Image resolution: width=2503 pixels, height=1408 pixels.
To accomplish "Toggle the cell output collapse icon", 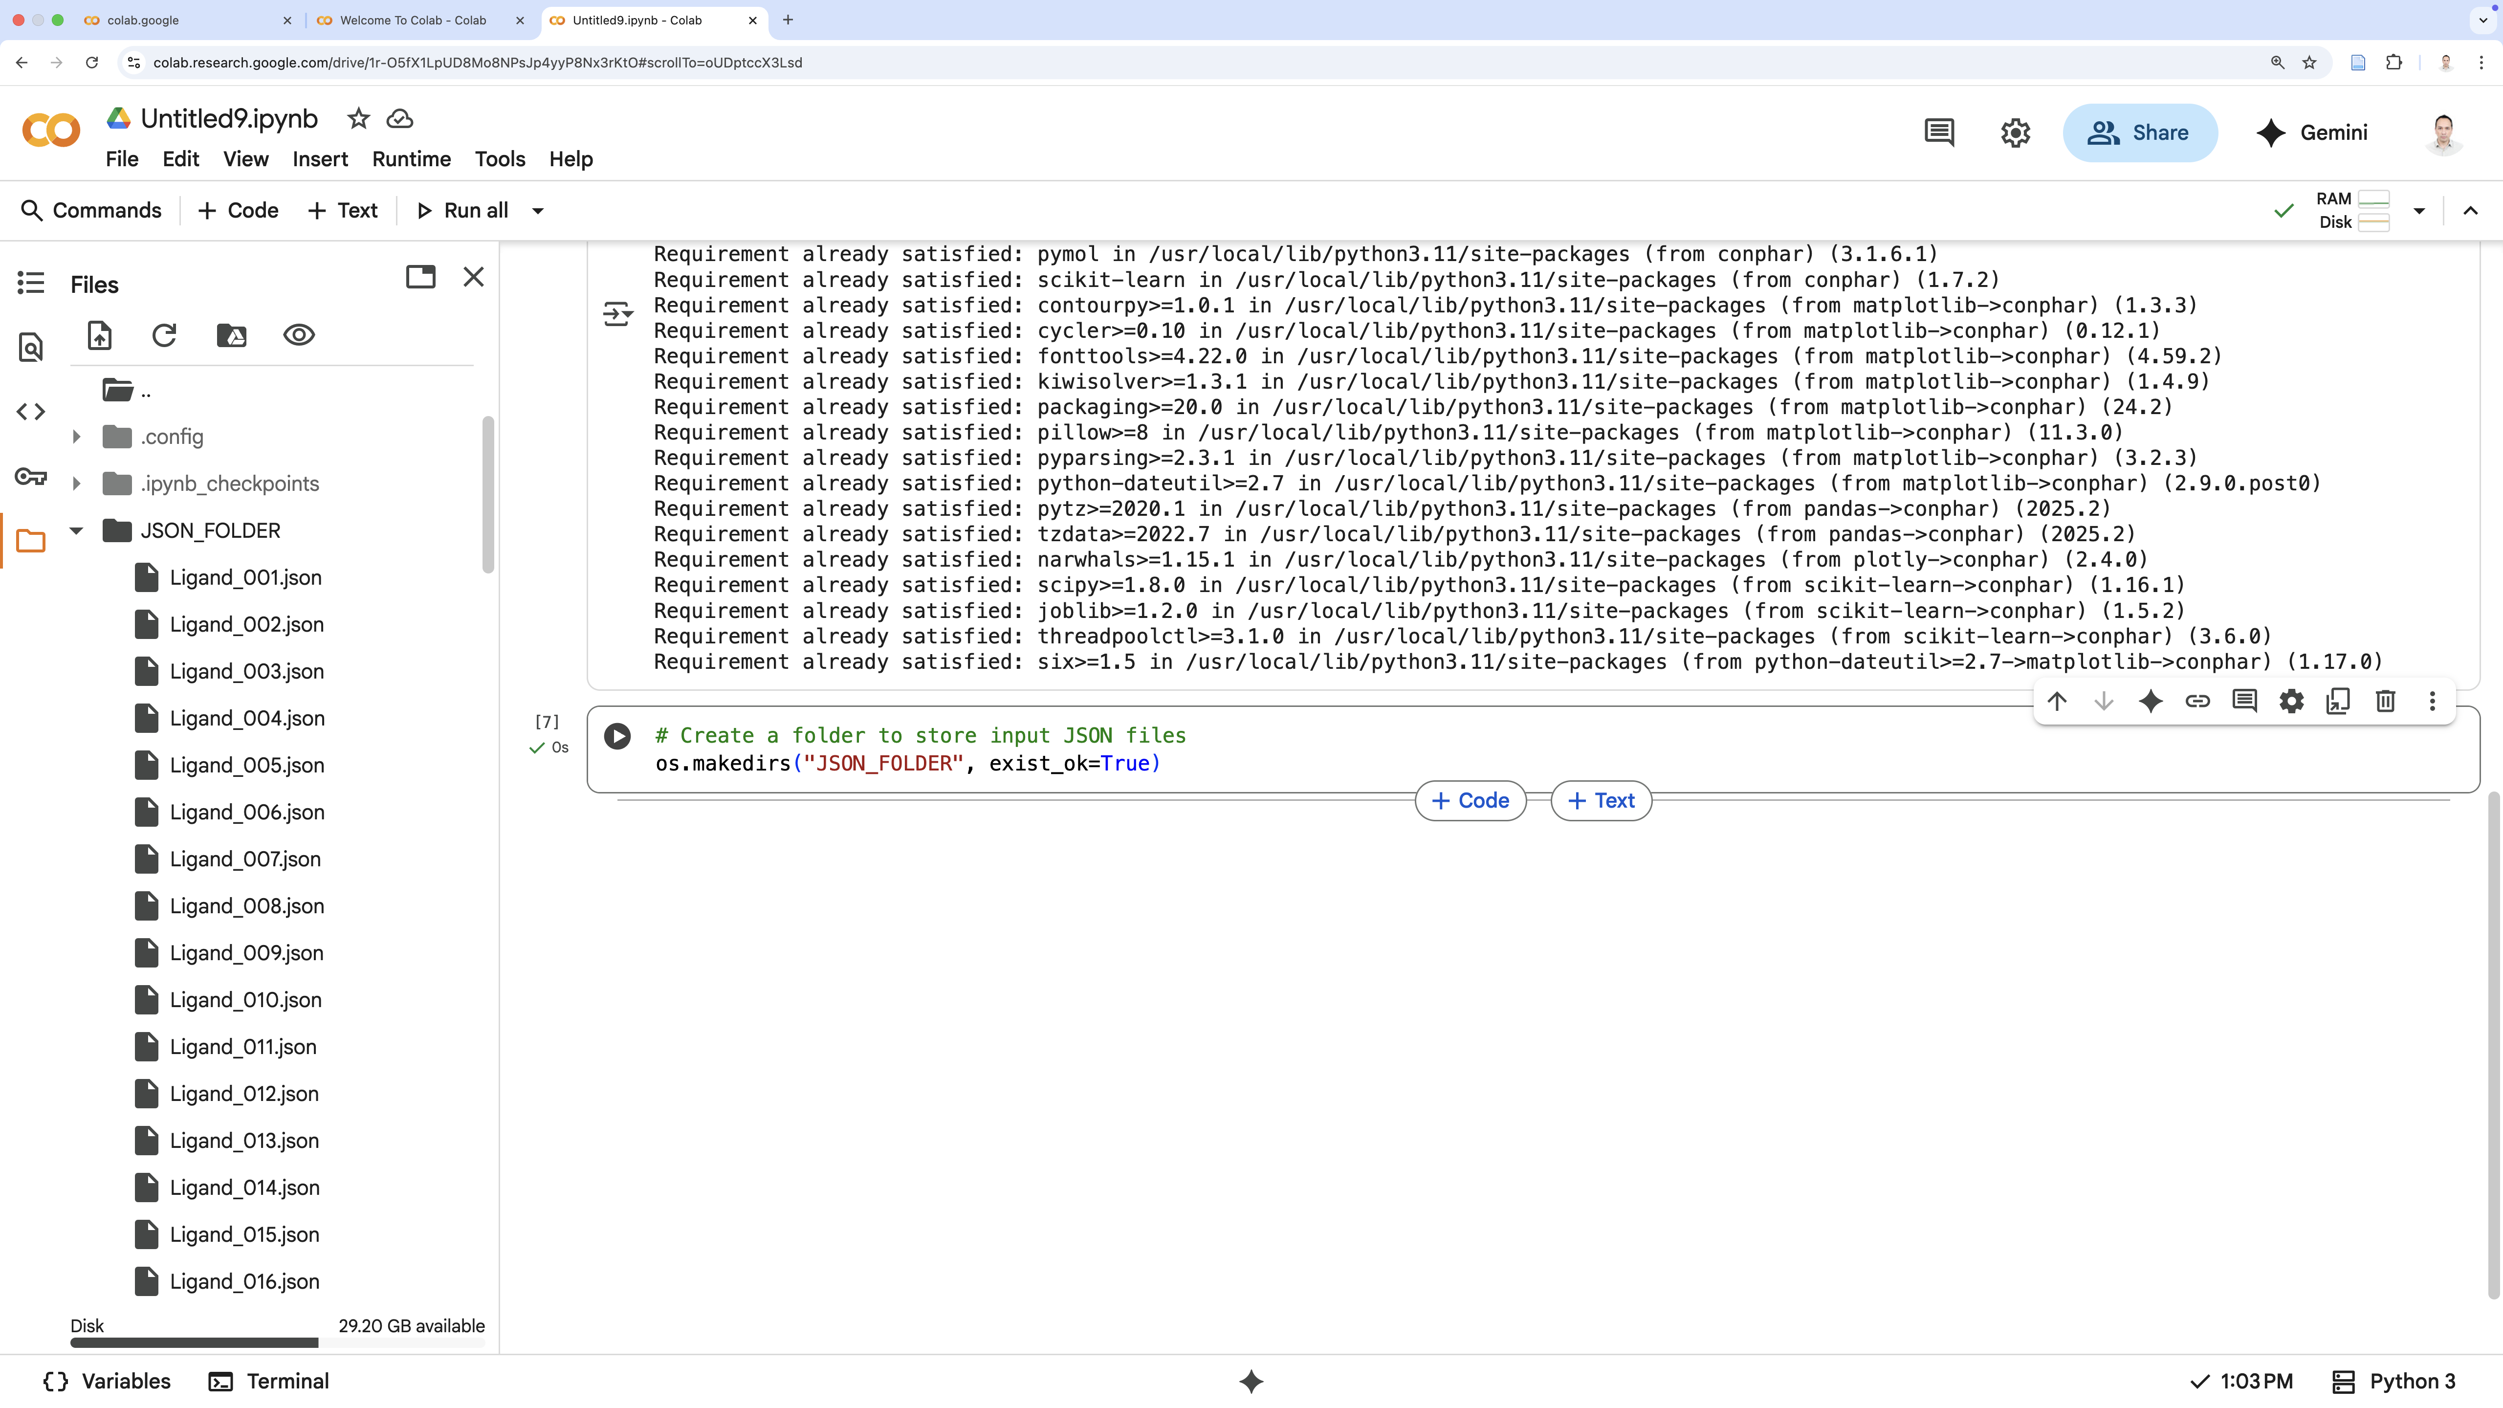I will pyautogui.click(x=617, y=314).
